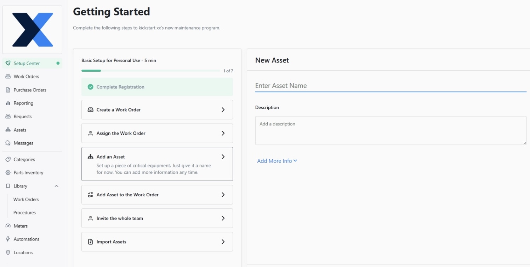The width and height of the screenshot is (530, 267).
Task: Open Messages via the speech-bubble icon
Action: pyautogui.click(x=8, y=143)
